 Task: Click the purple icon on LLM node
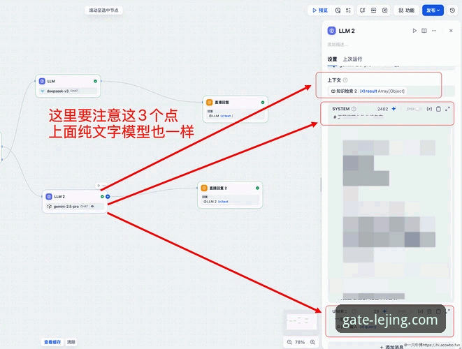pyautogui.click(x=42, y=81)
